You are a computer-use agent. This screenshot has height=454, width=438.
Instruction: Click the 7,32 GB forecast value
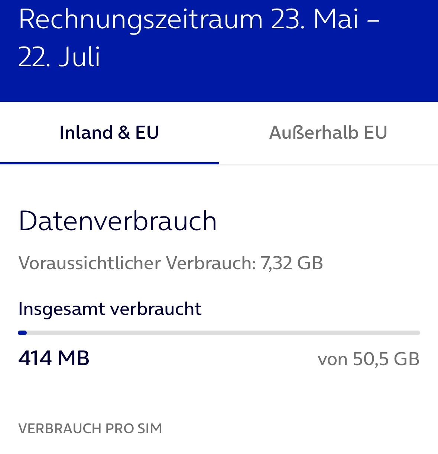point(292,263)
